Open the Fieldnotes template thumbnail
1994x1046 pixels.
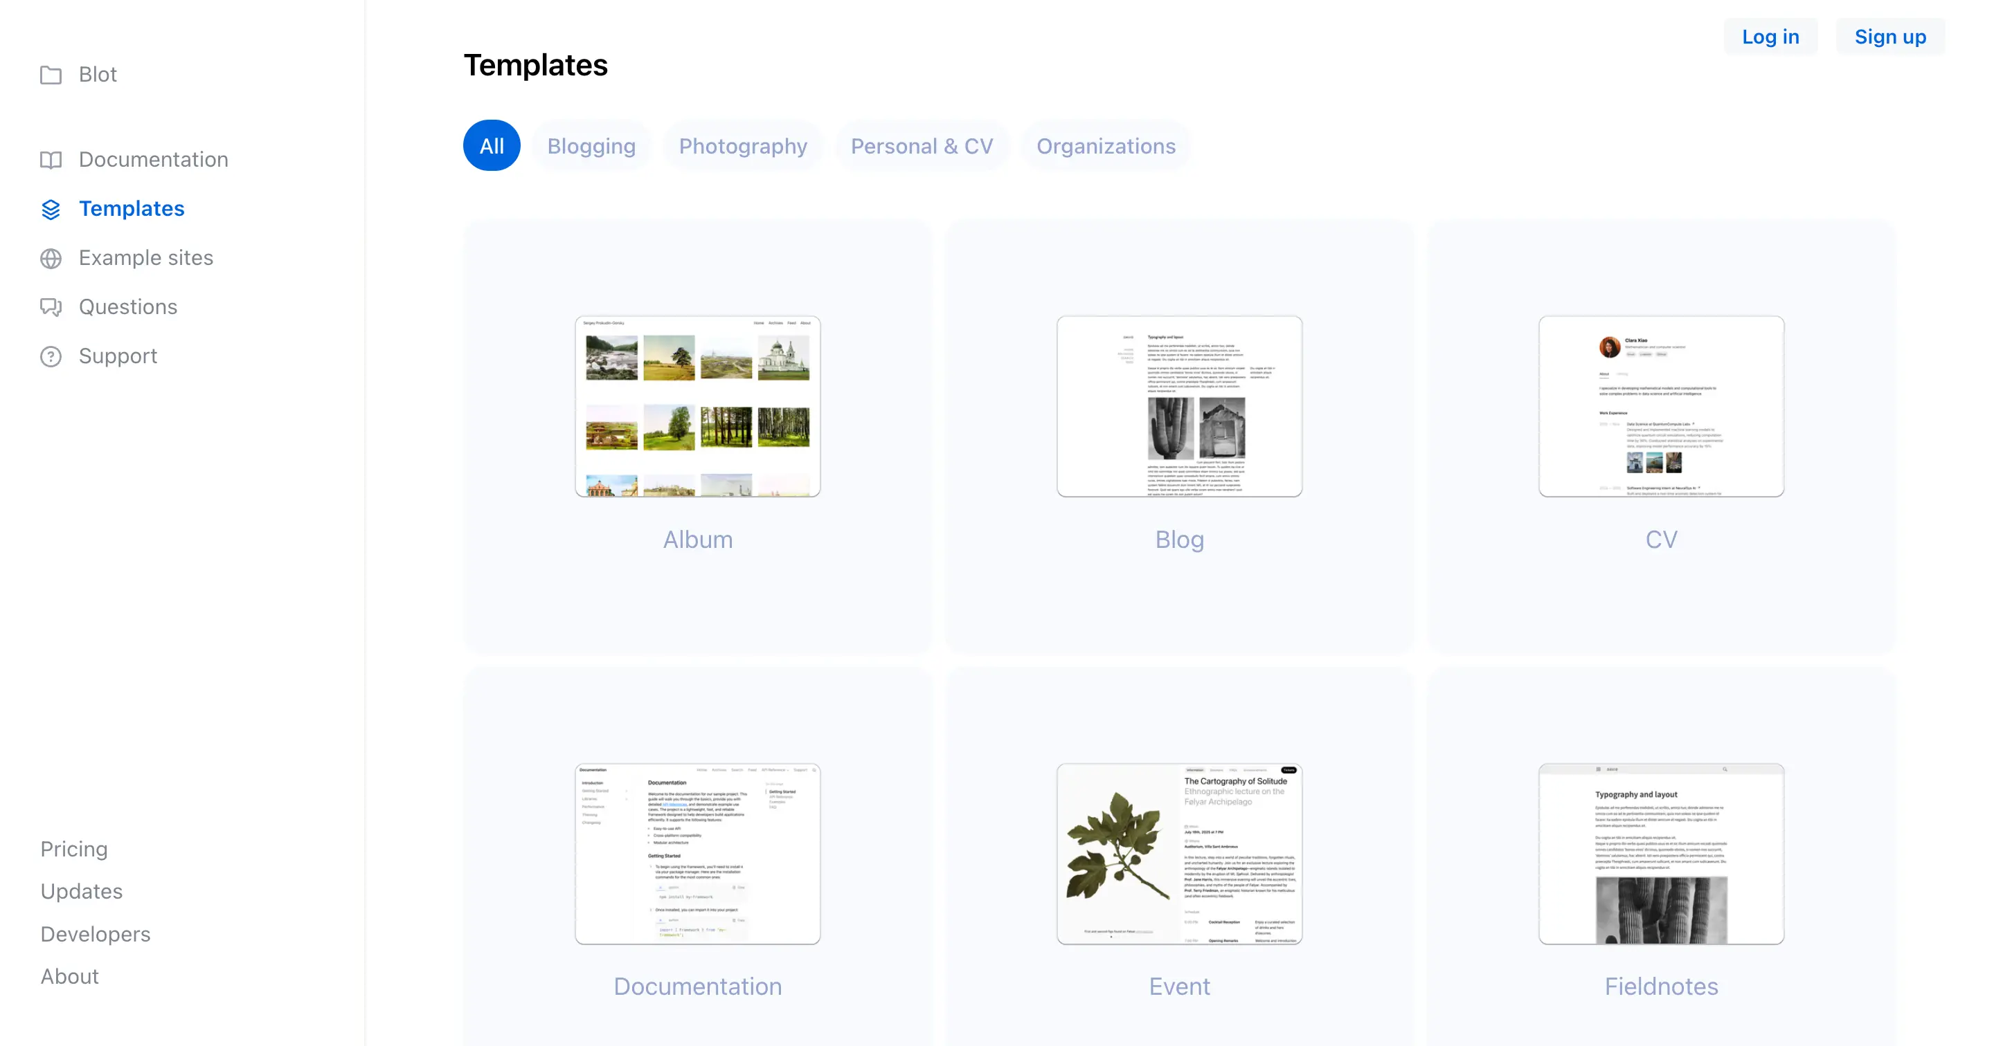click(1661, 854)
